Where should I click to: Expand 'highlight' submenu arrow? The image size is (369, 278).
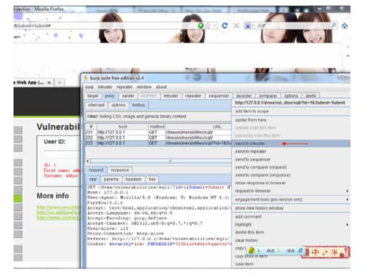coord(347,225)
